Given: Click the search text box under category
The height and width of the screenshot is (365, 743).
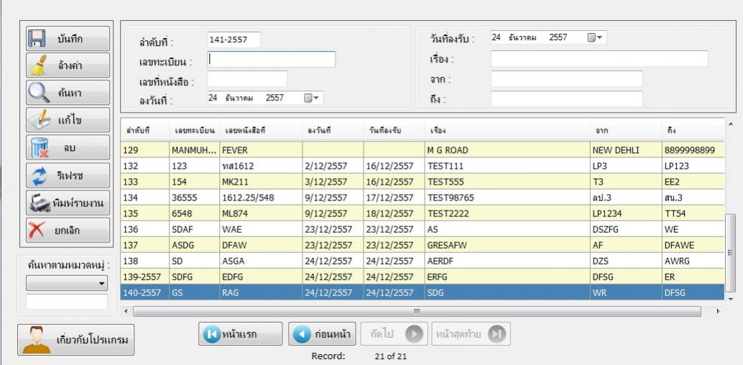Looking at the screenshot, I should pos(67,302).
